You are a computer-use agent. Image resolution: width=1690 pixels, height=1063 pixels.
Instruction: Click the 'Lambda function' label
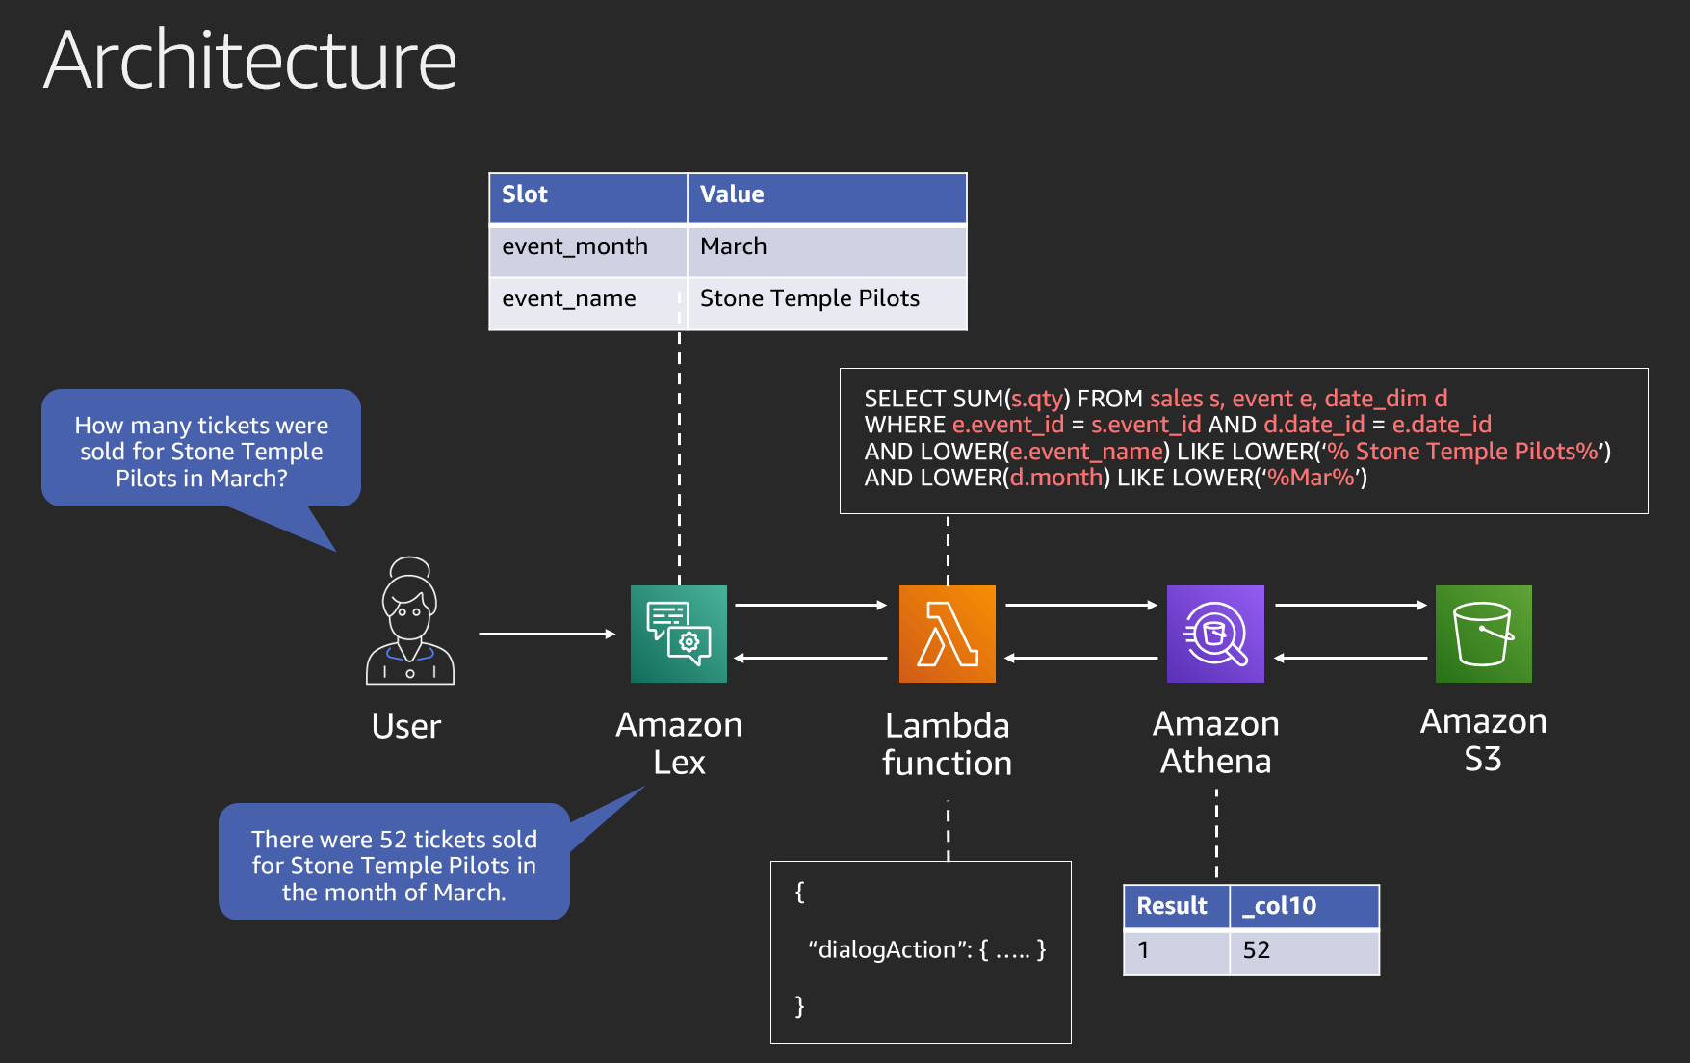[x=948, y=744]
